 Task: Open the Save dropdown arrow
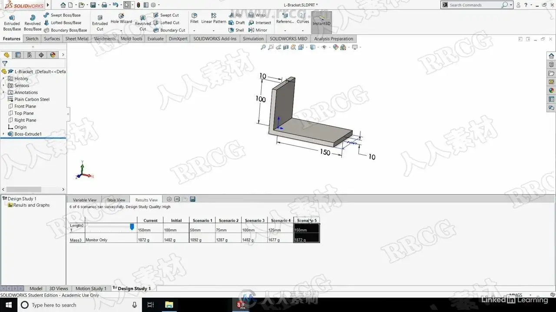[x=98, y=5]
